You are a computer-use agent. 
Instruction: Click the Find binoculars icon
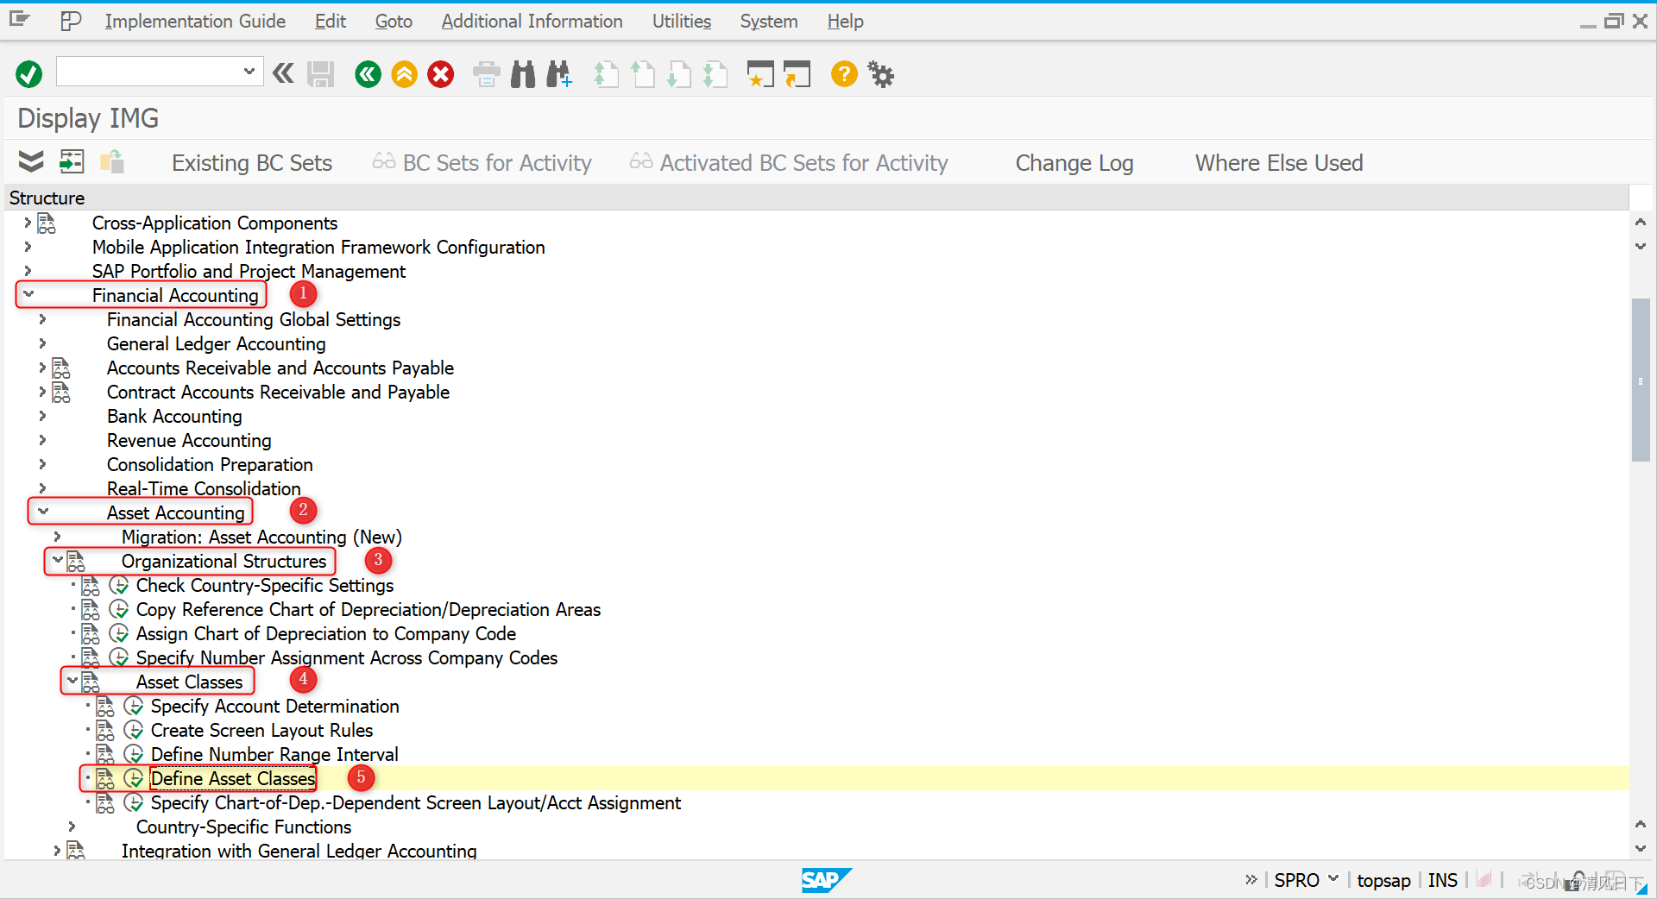tap(523, 74)
